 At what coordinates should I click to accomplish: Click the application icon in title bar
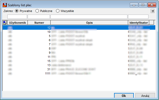[x=5, y=5]
